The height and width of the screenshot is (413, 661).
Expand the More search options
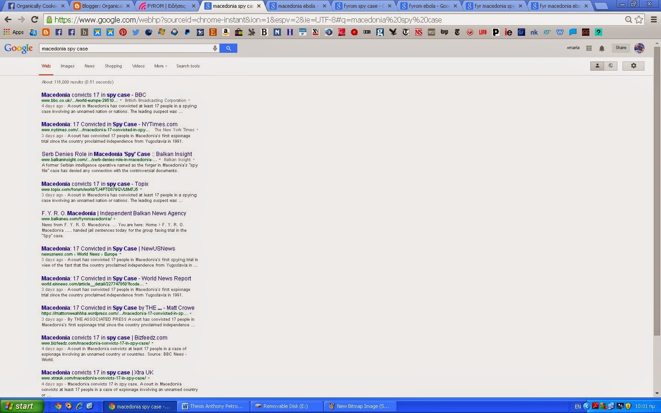click(x=160, y=66)
